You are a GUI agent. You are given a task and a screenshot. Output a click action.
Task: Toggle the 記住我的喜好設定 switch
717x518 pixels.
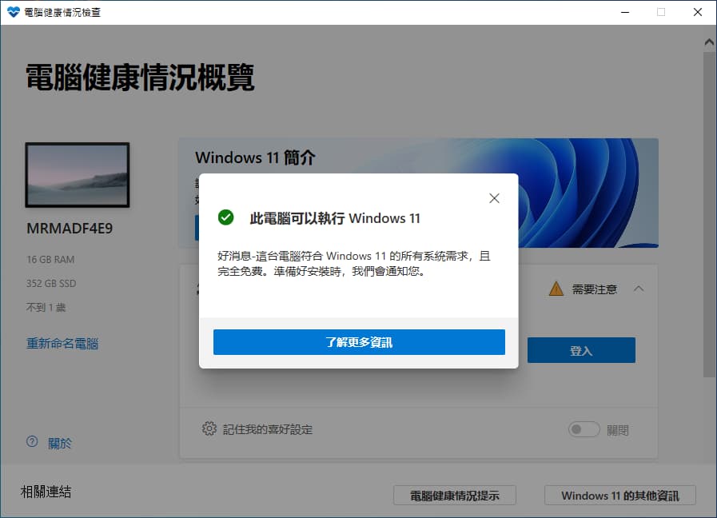(x=584, y=429)
